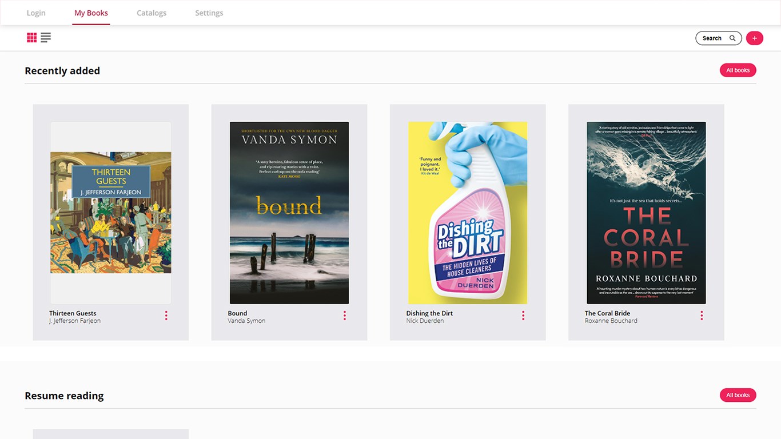Click the title text 'Thirteen Guests'
This screenshot has height=439, width=781.
[73, 313]
